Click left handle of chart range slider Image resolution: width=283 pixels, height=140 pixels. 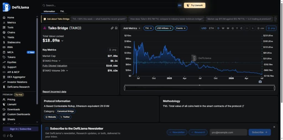coord(125,88)
